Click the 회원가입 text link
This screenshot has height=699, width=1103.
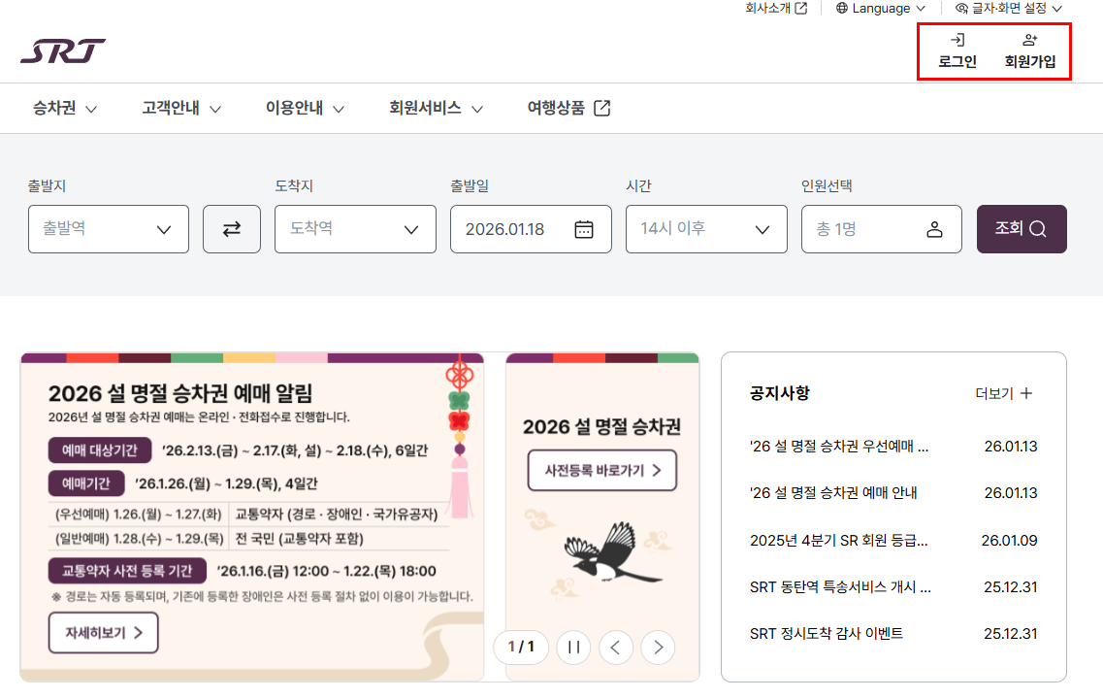(1030, 61)
